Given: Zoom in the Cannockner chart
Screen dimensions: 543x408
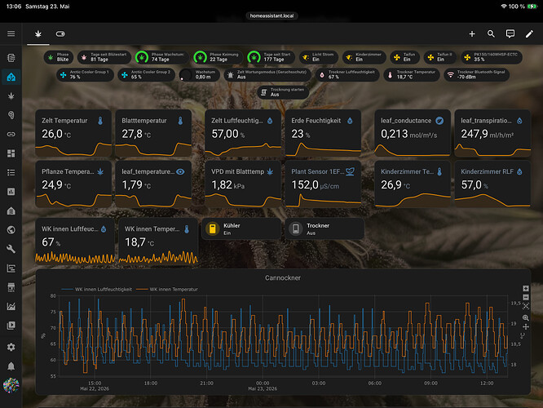Looking at the screenshot, I should coord(526,288).
